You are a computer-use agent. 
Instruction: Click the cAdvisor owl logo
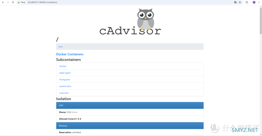coord(130,22)
